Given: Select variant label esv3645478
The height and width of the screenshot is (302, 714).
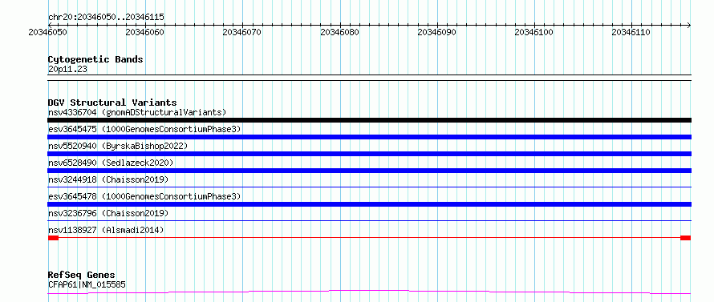Looking at the screenshot, I should pos(144,196).
